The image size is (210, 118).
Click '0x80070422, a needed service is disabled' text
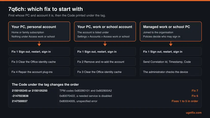pos(85,96)
